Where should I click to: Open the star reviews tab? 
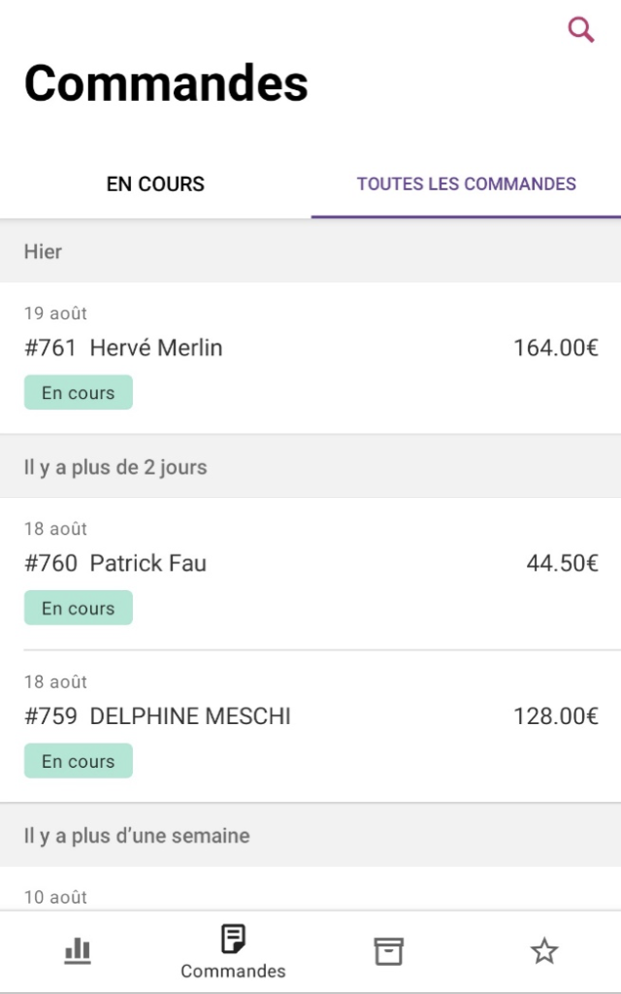coord(544,951)
